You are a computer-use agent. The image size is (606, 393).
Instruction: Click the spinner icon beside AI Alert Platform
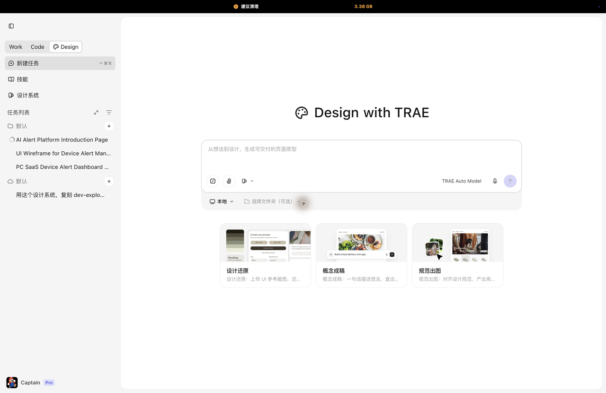(x=12, y=140)
